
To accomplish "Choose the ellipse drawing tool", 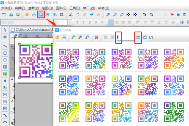I will [5, 60].
